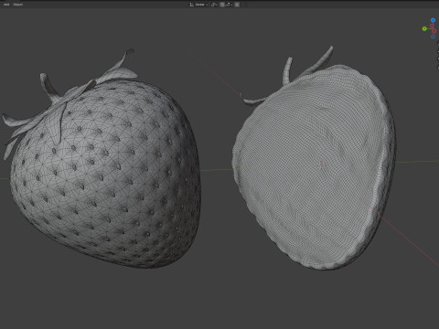Toggle proportional editing button
The width and height of the screenshot is (439, 329).
tap(237, 5)
